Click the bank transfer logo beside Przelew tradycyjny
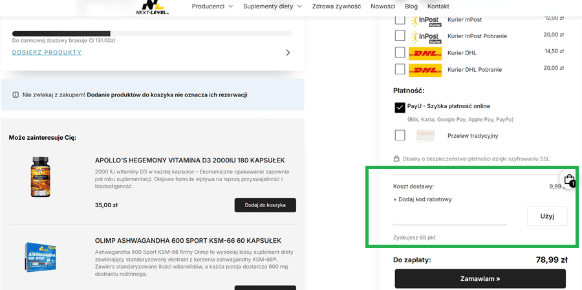 [x=426, y=135]
